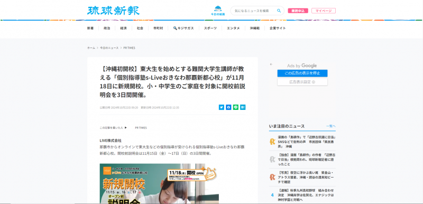Image resolution: width=423 pixels, height=204 pixels.
Task: Open 広告表示設定 ad settings
Action: (302, 82)
